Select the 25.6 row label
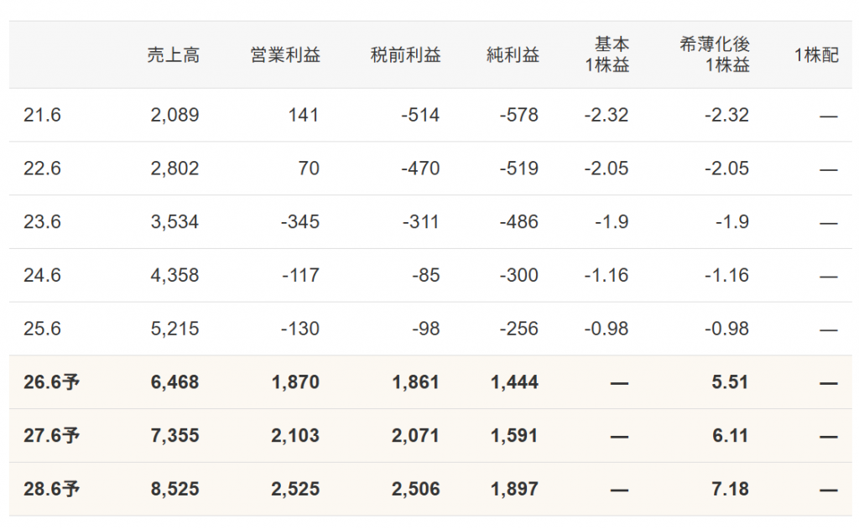859x529 pixels. click(42, 329)
